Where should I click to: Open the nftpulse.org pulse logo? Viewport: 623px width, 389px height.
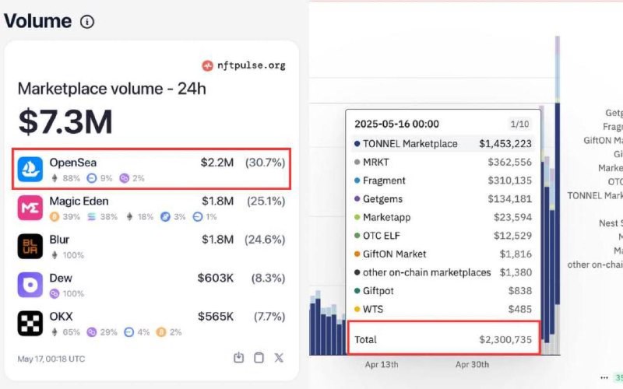tap(207, 65)
